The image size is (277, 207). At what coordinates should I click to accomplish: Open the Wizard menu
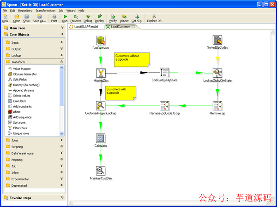pos(71,11)
